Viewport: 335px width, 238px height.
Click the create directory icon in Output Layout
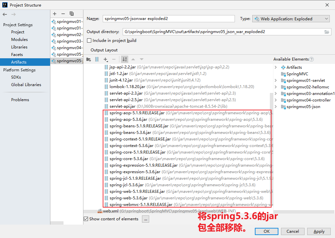(x=89, y=59)
